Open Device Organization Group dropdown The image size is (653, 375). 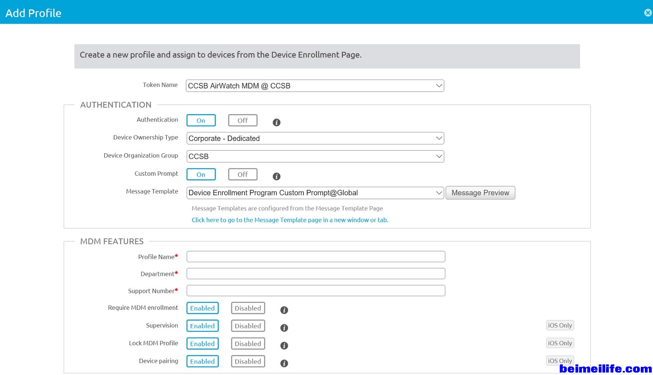coord(315,157)
